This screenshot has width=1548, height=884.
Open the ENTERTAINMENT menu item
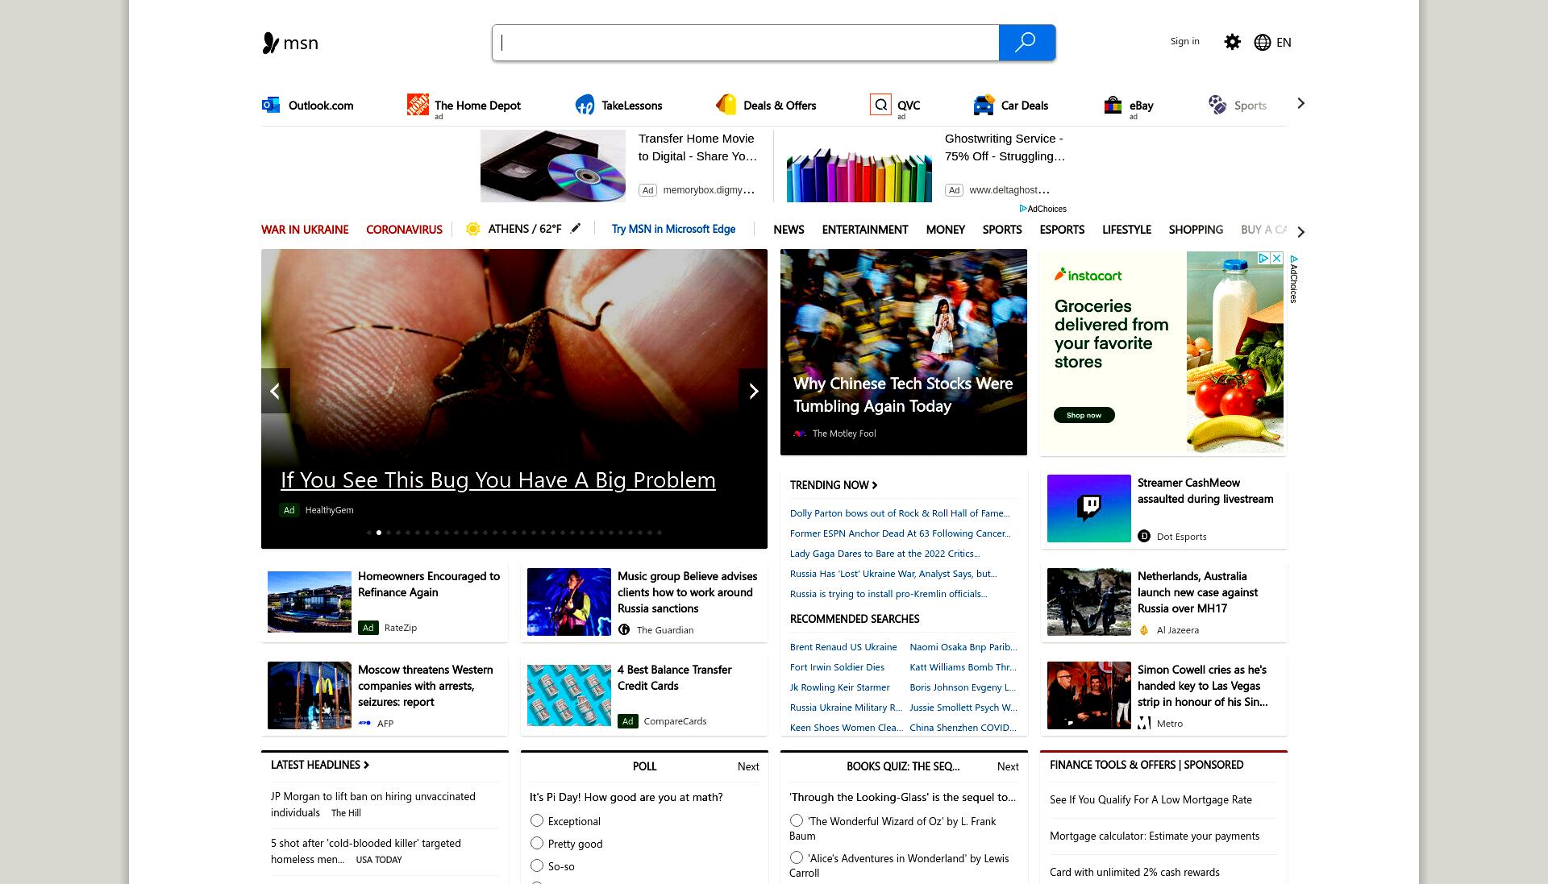[x=865, y=230]
